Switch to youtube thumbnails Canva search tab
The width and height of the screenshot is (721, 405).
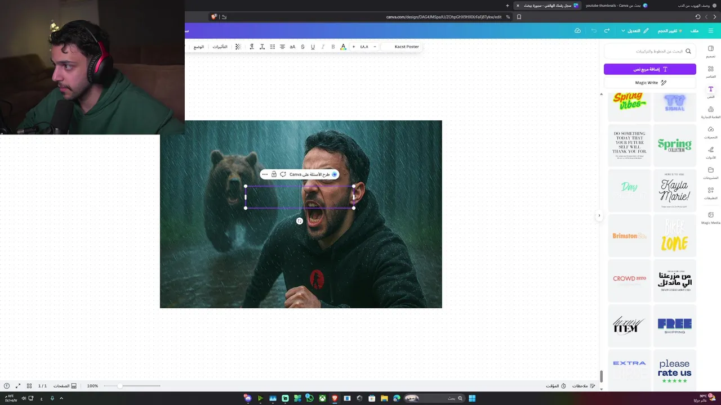[617, 6]
